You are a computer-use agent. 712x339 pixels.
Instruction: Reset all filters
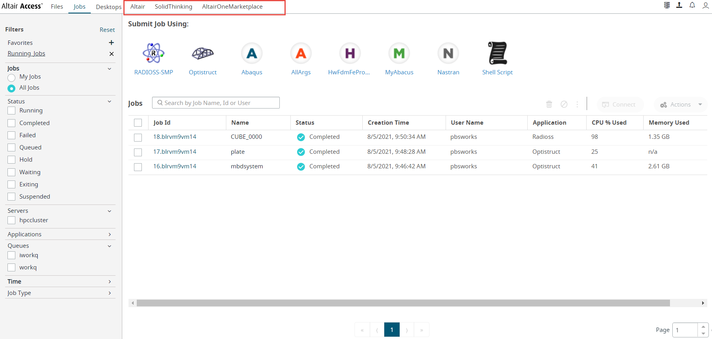click(x=107, y=30)
